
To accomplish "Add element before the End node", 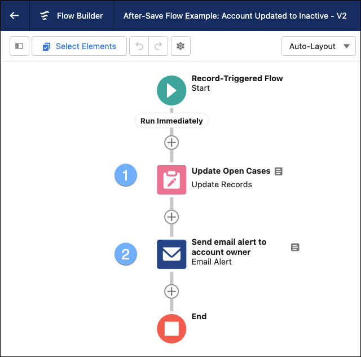I will (171, 292).
